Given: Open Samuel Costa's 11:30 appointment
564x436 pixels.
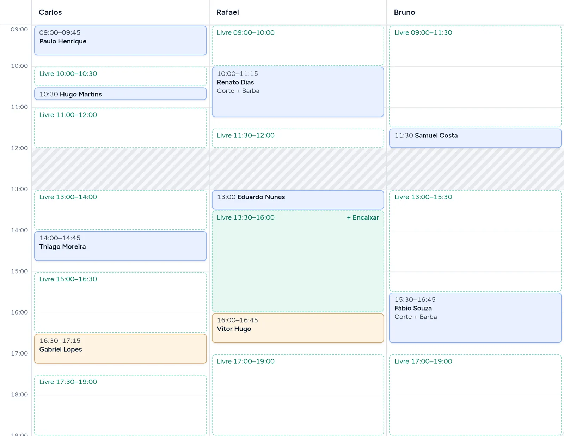Looking at the screenshot, I should [x=475, y=138].
